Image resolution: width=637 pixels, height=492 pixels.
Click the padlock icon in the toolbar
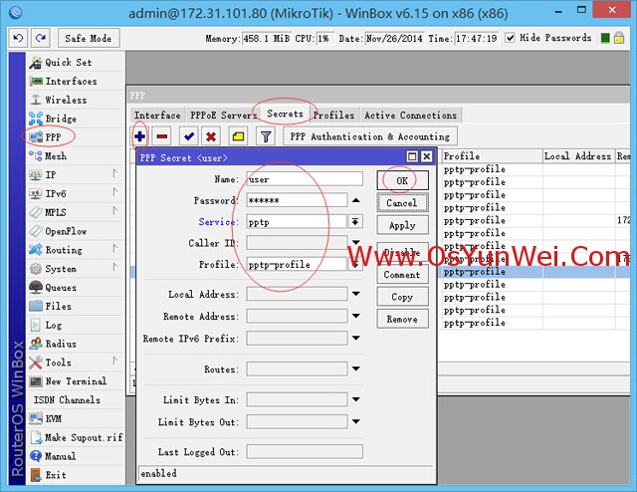[619, 38]
